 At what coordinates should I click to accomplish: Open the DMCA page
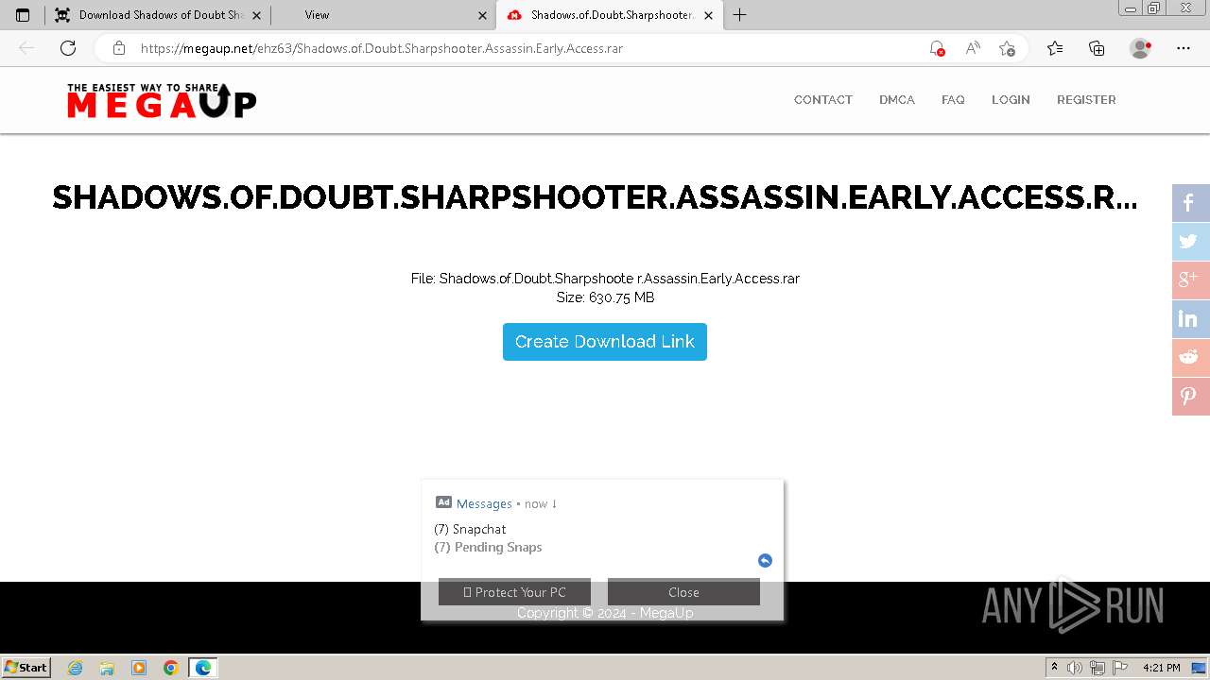pos(897,100)
